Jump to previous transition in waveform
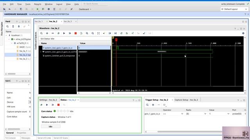 pyautogui.click(x=121, y=33)
